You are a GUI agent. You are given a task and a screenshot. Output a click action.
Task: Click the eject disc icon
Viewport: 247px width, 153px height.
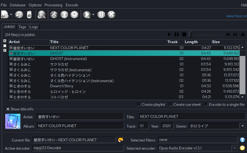coord(243,34)
